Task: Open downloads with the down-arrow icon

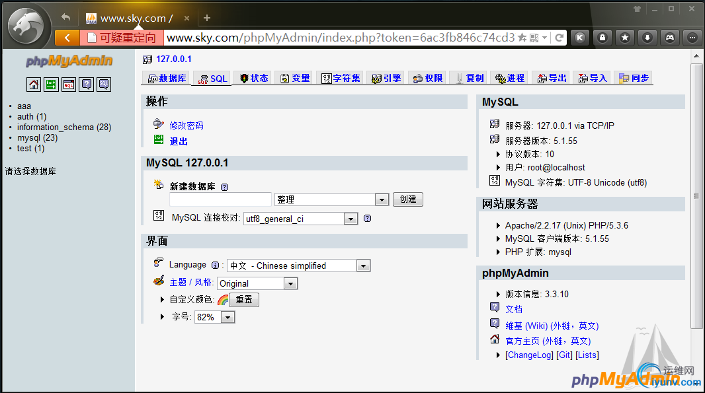Action: pyautogui.click(x=647, y=38)
